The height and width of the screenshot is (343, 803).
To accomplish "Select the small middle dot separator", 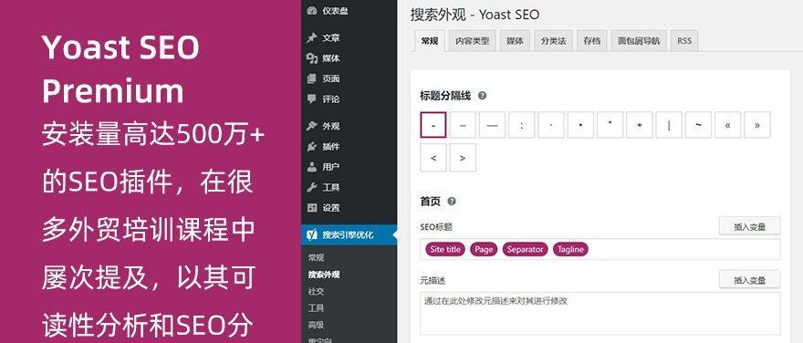I will pyautogui.click(x=551, y=125).
